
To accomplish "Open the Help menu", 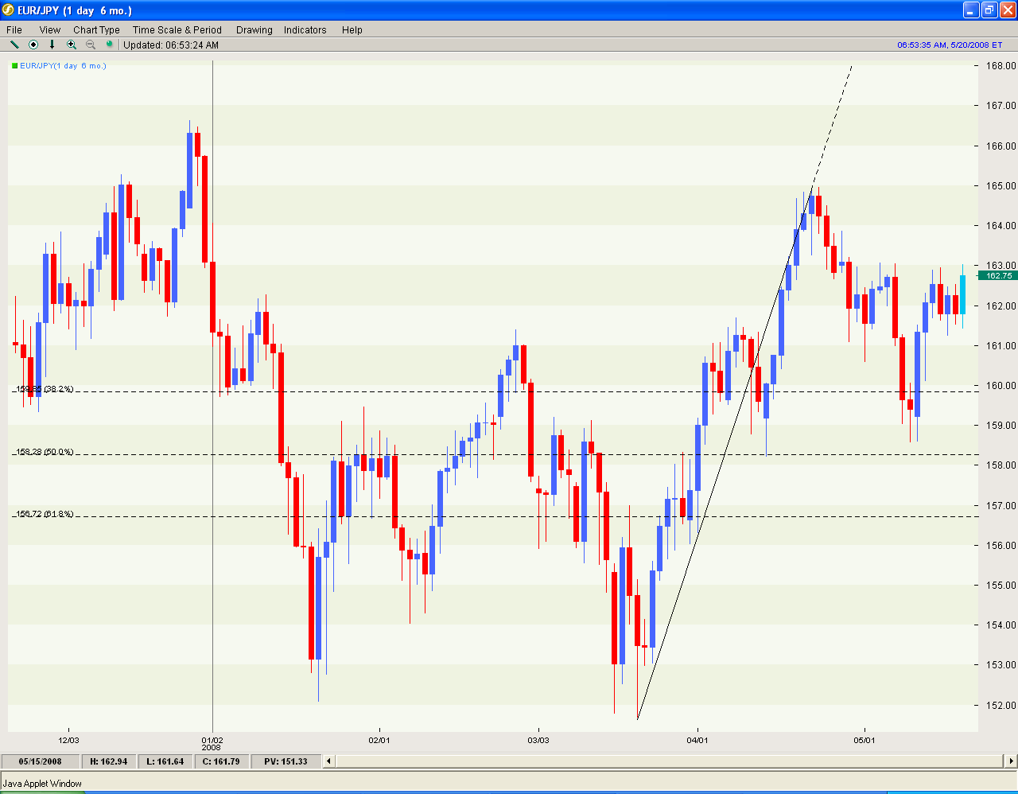I will click(x=352, y=30).
